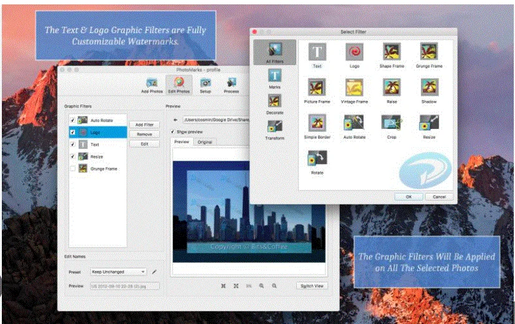Click the Switch View button
This screenshot has width=515, height=324.
(312, 286)
